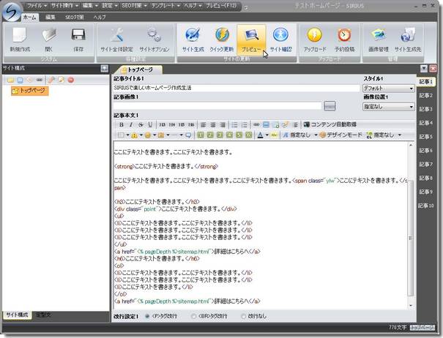Insert numbered list
The width and height of the screenshot is (443, 338).
coord(245,124)
